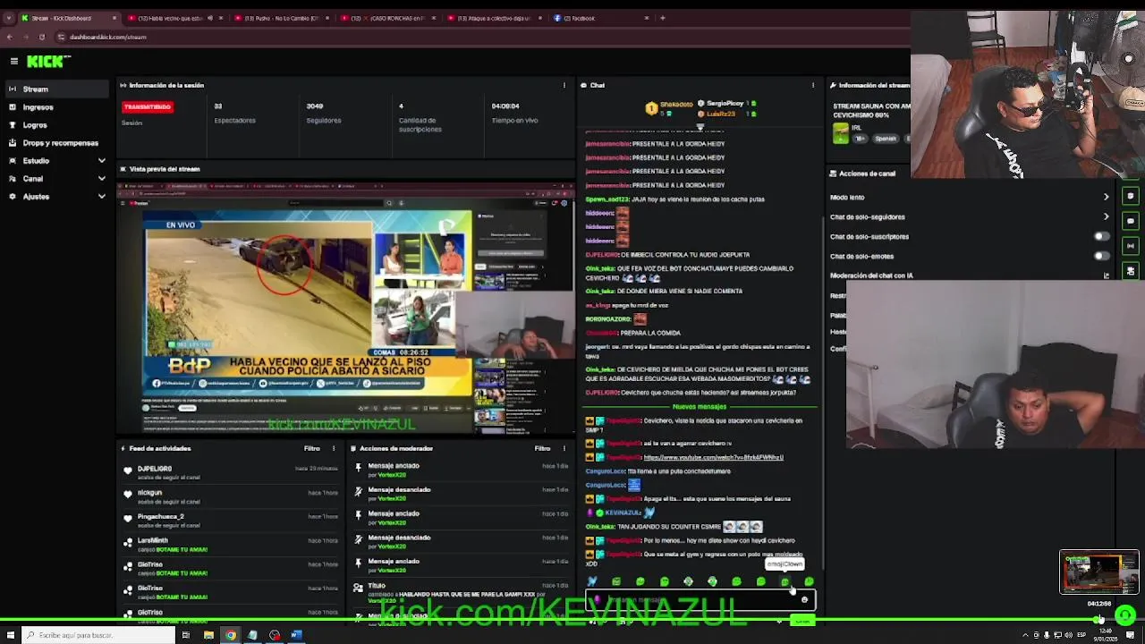Open options menu of Información de la sesión
The height and width of the screenshot is (644, 1145).
coord(564,85)
